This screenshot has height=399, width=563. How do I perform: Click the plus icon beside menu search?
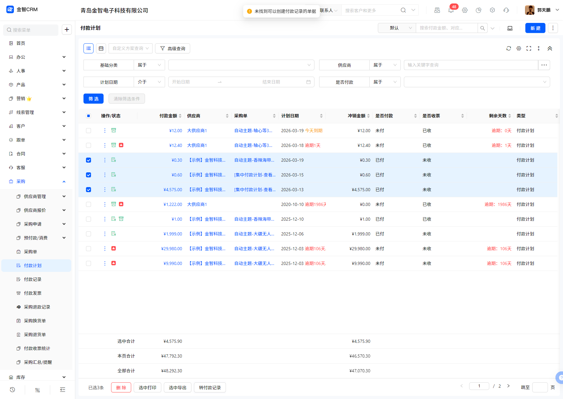67,30
